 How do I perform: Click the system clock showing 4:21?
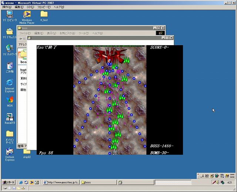[x=230, y=182]
